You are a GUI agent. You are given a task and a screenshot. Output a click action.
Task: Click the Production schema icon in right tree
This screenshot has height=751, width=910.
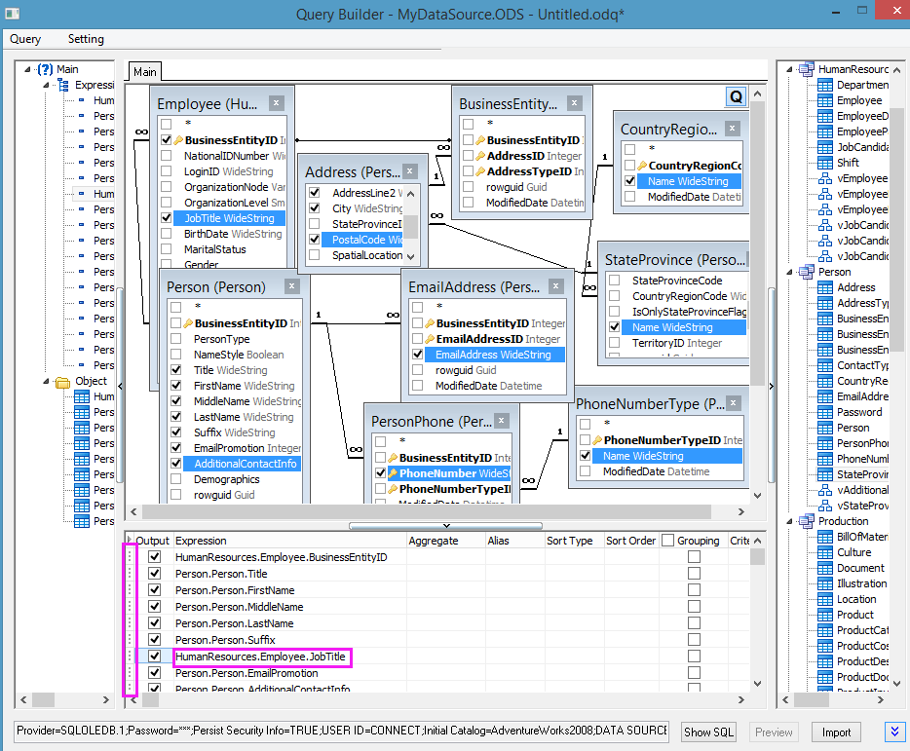click(806, 521)
